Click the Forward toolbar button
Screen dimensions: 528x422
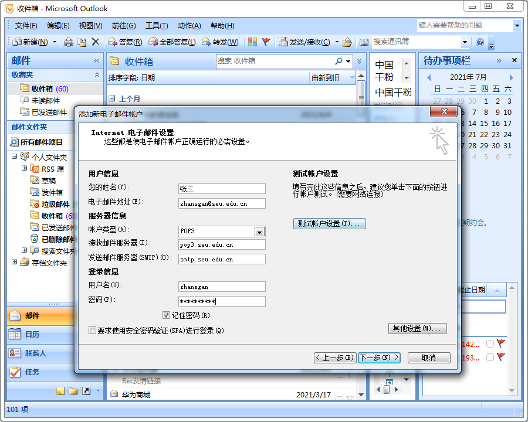(x=220, y=42)
